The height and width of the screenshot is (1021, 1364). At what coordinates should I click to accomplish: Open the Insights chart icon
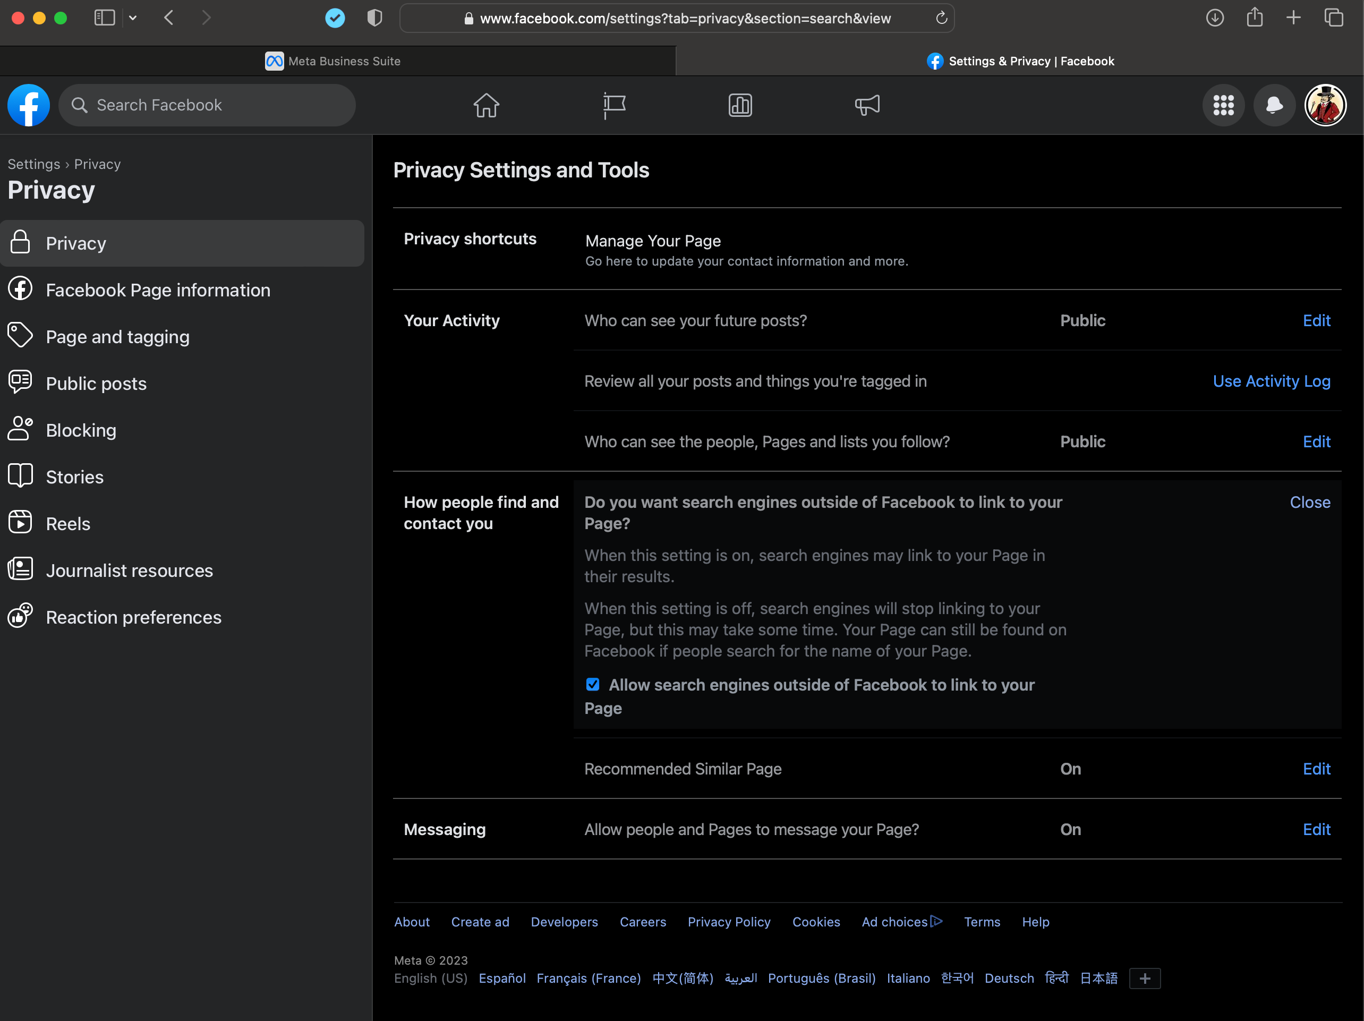point(740,105)
